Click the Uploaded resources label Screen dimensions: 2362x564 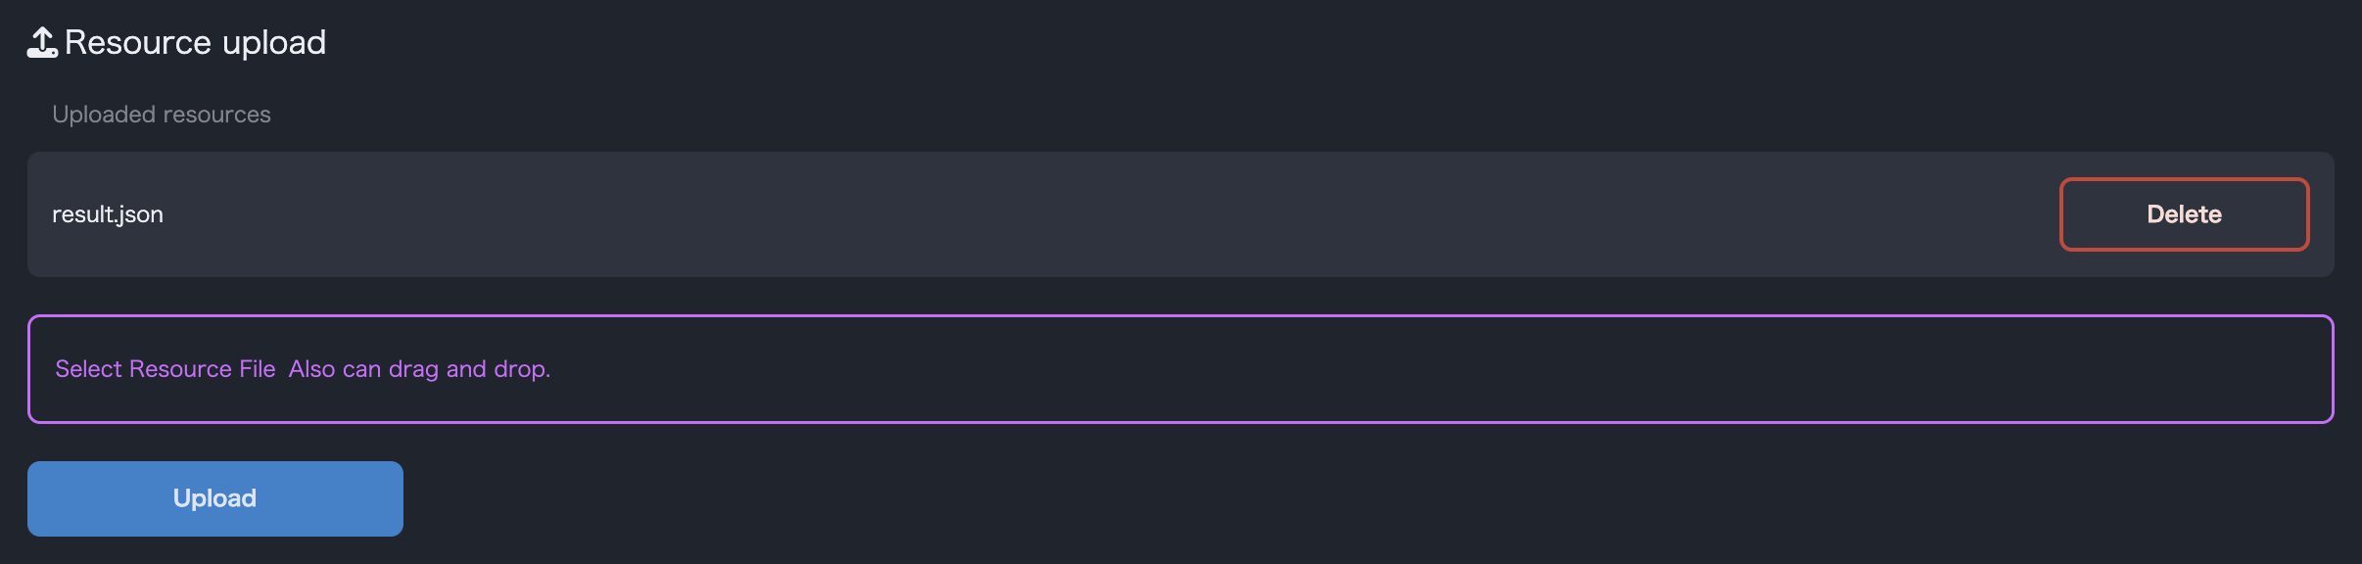162,115
